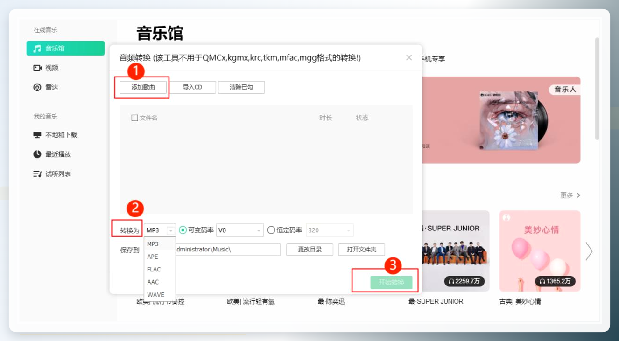This screenshot has width=619, height=341.
Task: Click the 欧美| 流行轻有氧 playlist title
Action: pos(251,302)
